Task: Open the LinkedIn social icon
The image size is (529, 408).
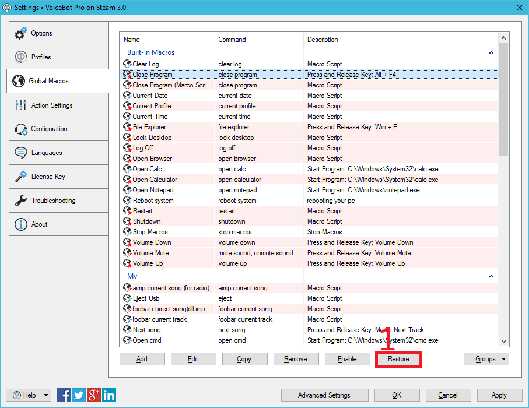Action: point(109,395)
